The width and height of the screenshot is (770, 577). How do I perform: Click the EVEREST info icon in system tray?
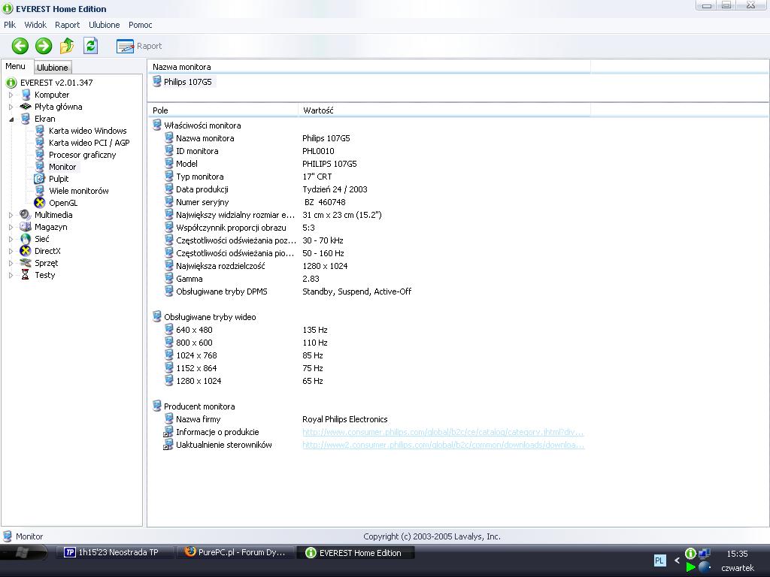tap(690, 554)
